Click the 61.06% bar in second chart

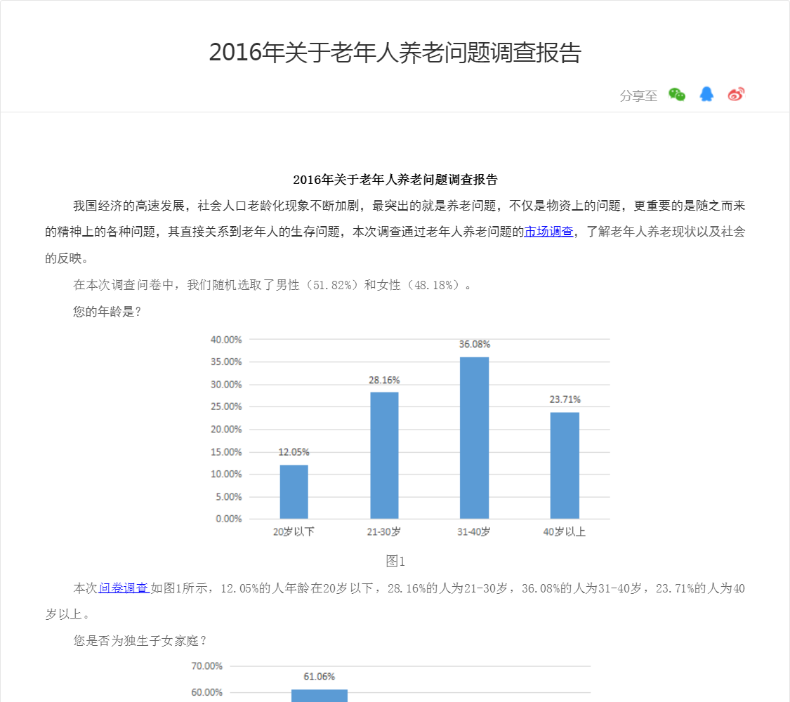320,696
